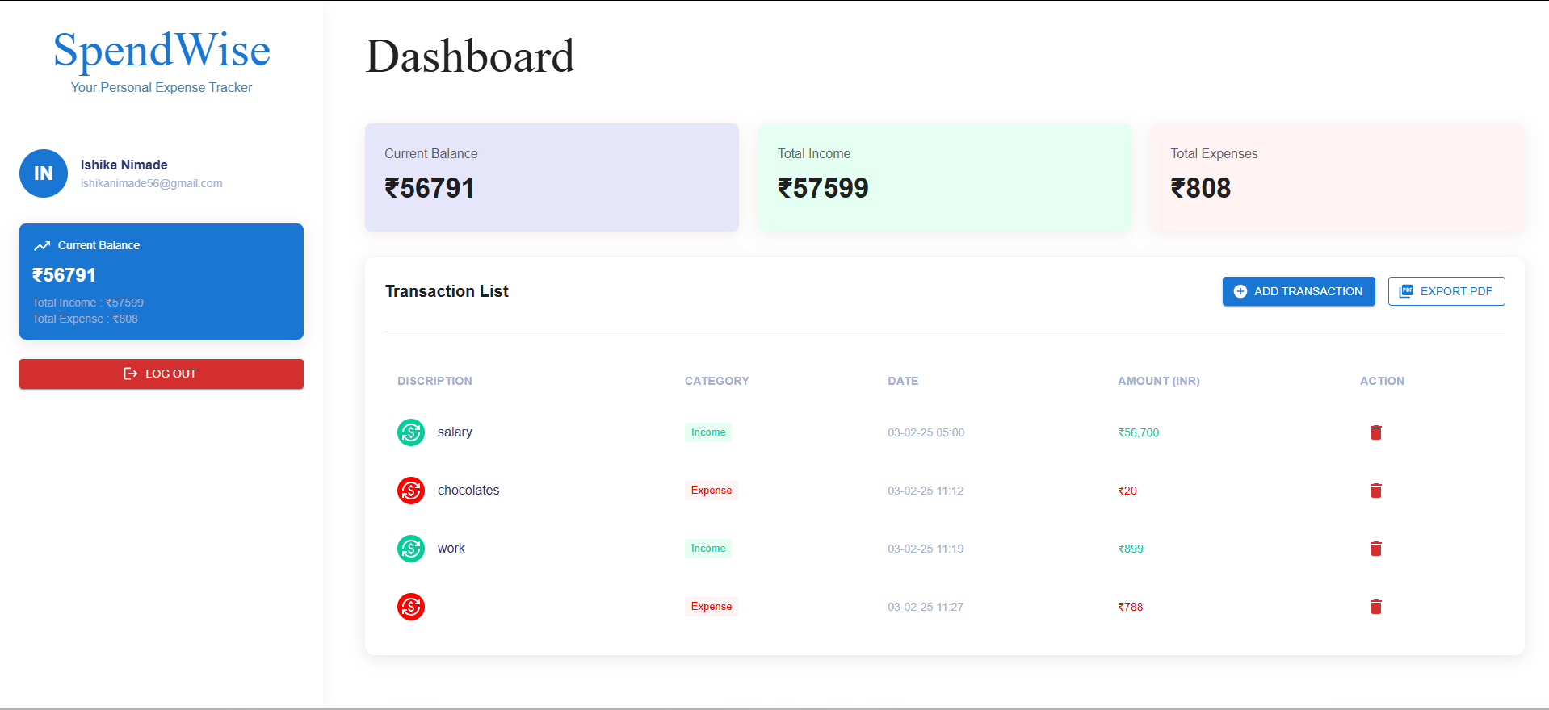The height and width of the screenshot is (710, 1549).
Task: Delete the chocolates transaction
Action: click(1376, 491)
